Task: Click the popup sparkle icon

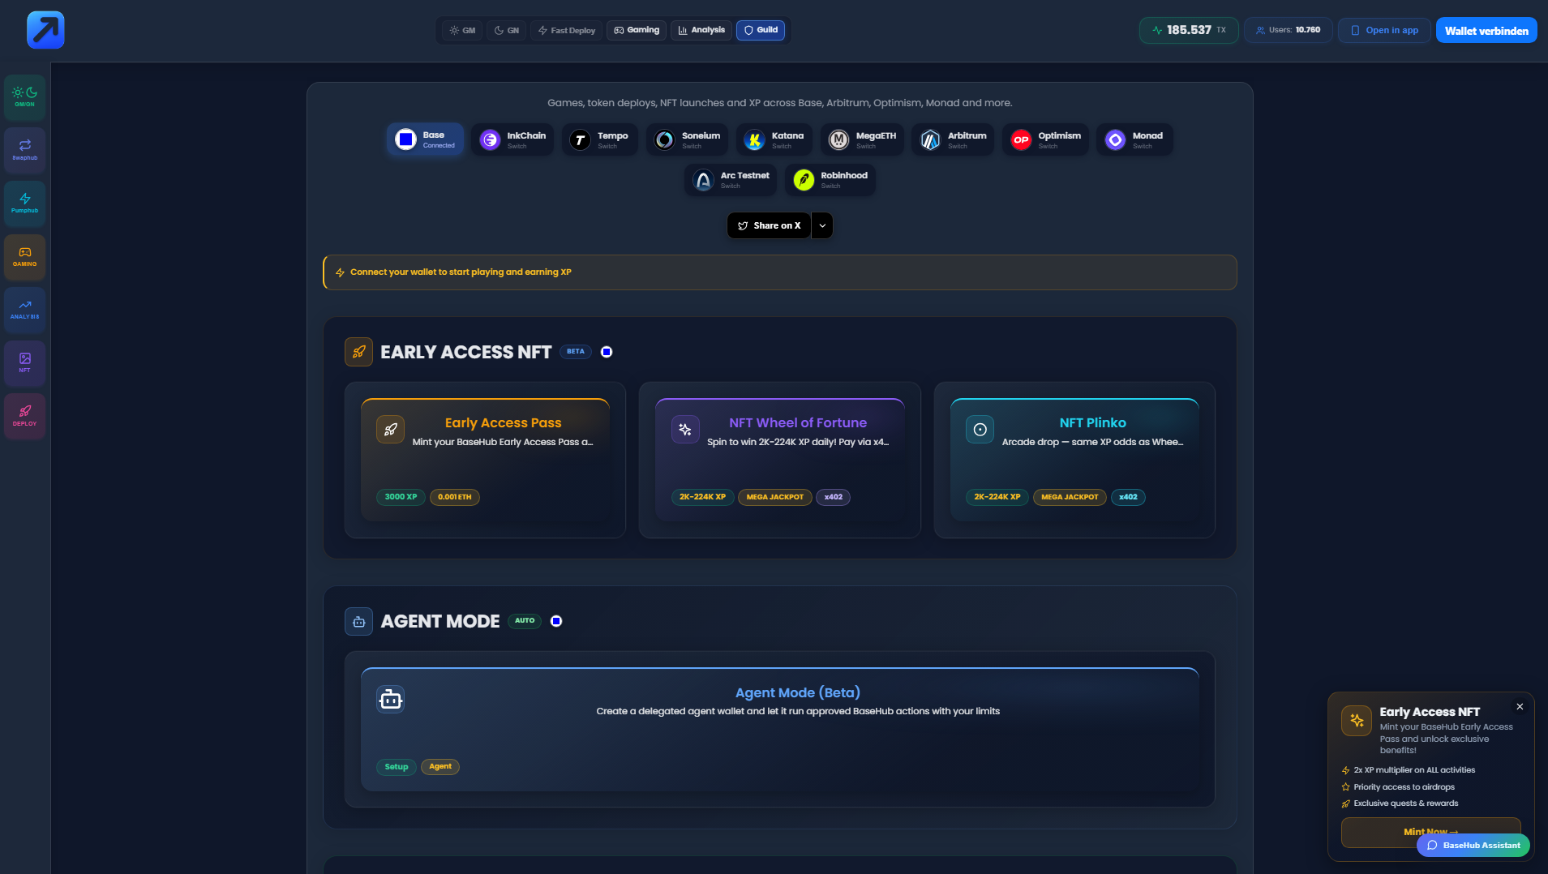Action: click(1357, 720)
